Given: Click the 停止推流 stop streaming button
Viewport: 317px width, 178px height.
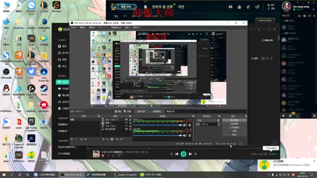Looking at the screenshot, I should click(x=234, y=120).
